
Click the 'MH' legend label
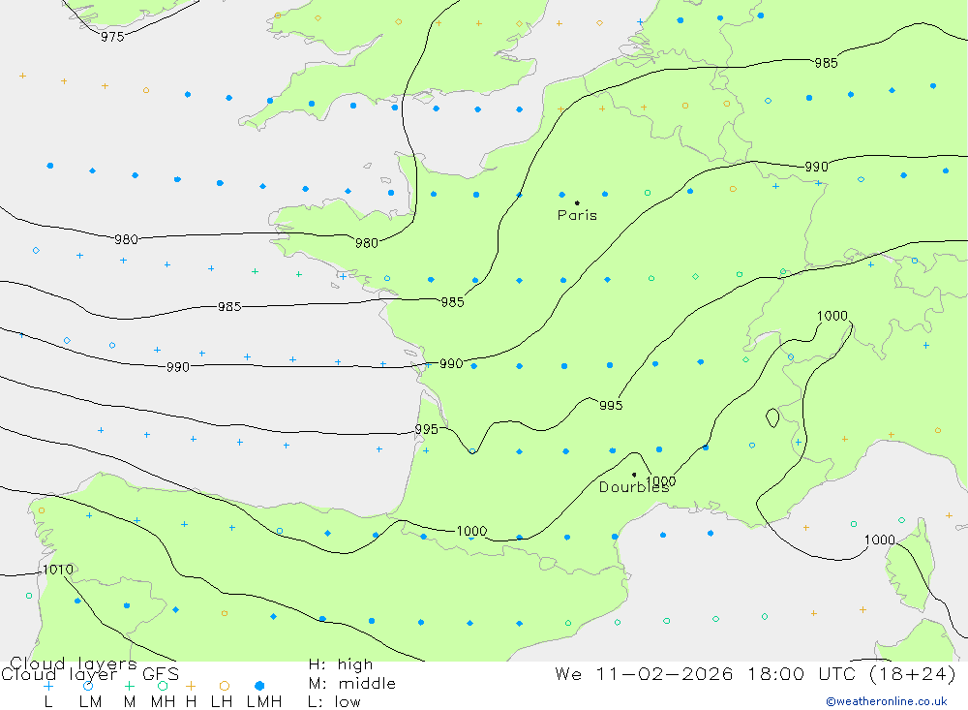point(163,702)
